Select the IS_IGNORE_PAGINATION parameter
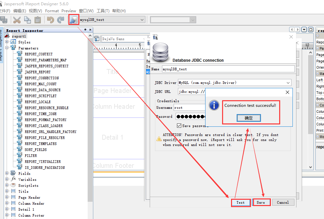The height and width of the screenshot is (219, 324). [x=45, y=168]
